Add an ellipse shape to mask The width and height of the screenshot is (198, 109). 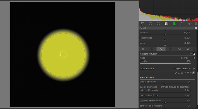182,73
